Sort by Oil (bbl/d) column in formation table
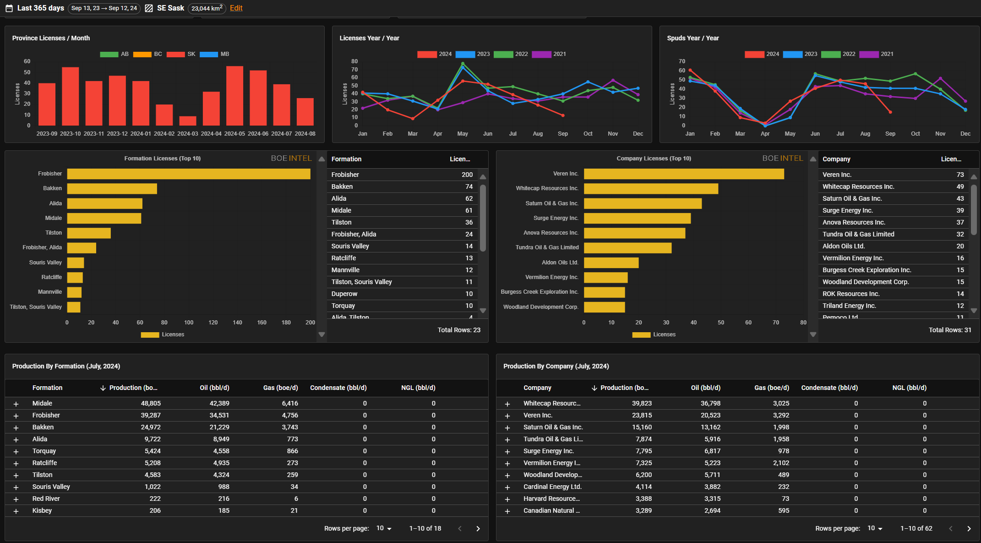 214,388
